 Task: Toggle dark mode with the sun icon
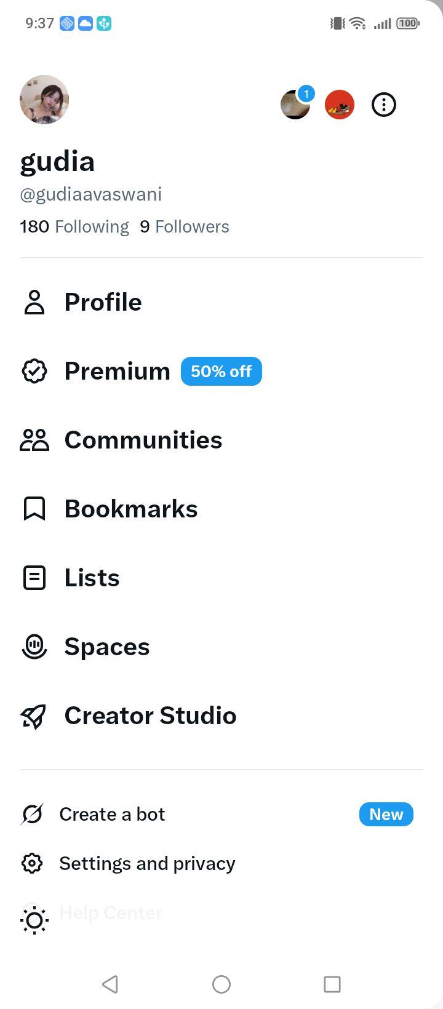pos(34,920)
